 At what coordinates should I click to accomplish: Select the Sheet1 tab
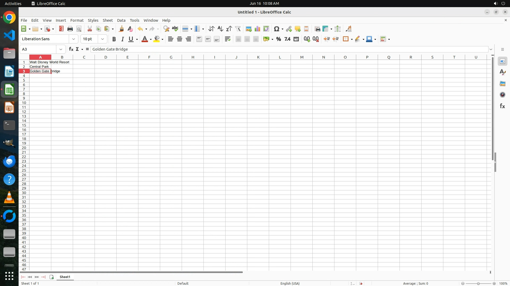coord(65,277)
